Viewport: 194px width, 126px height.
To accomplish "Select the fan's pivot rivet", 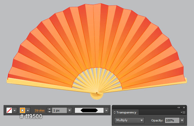I will click(x=97, y=93).
